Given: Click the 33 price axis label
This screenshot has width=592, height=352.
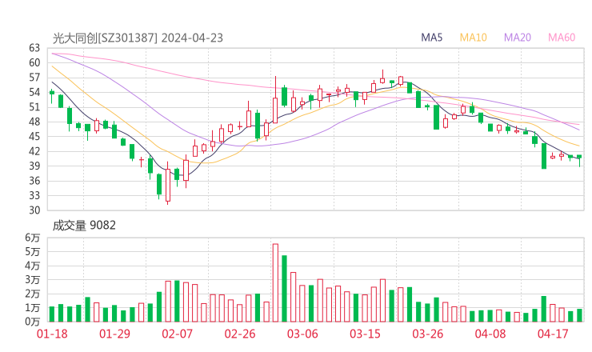Looking at the screenshot, I should [x=34, y=195].
